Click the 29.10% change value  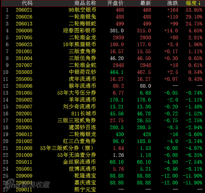(194, 17)
